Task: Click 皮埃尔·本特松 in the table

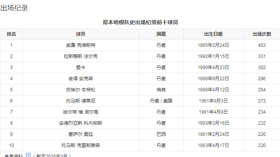Action: pyautogui.click(x=80, y=90)
